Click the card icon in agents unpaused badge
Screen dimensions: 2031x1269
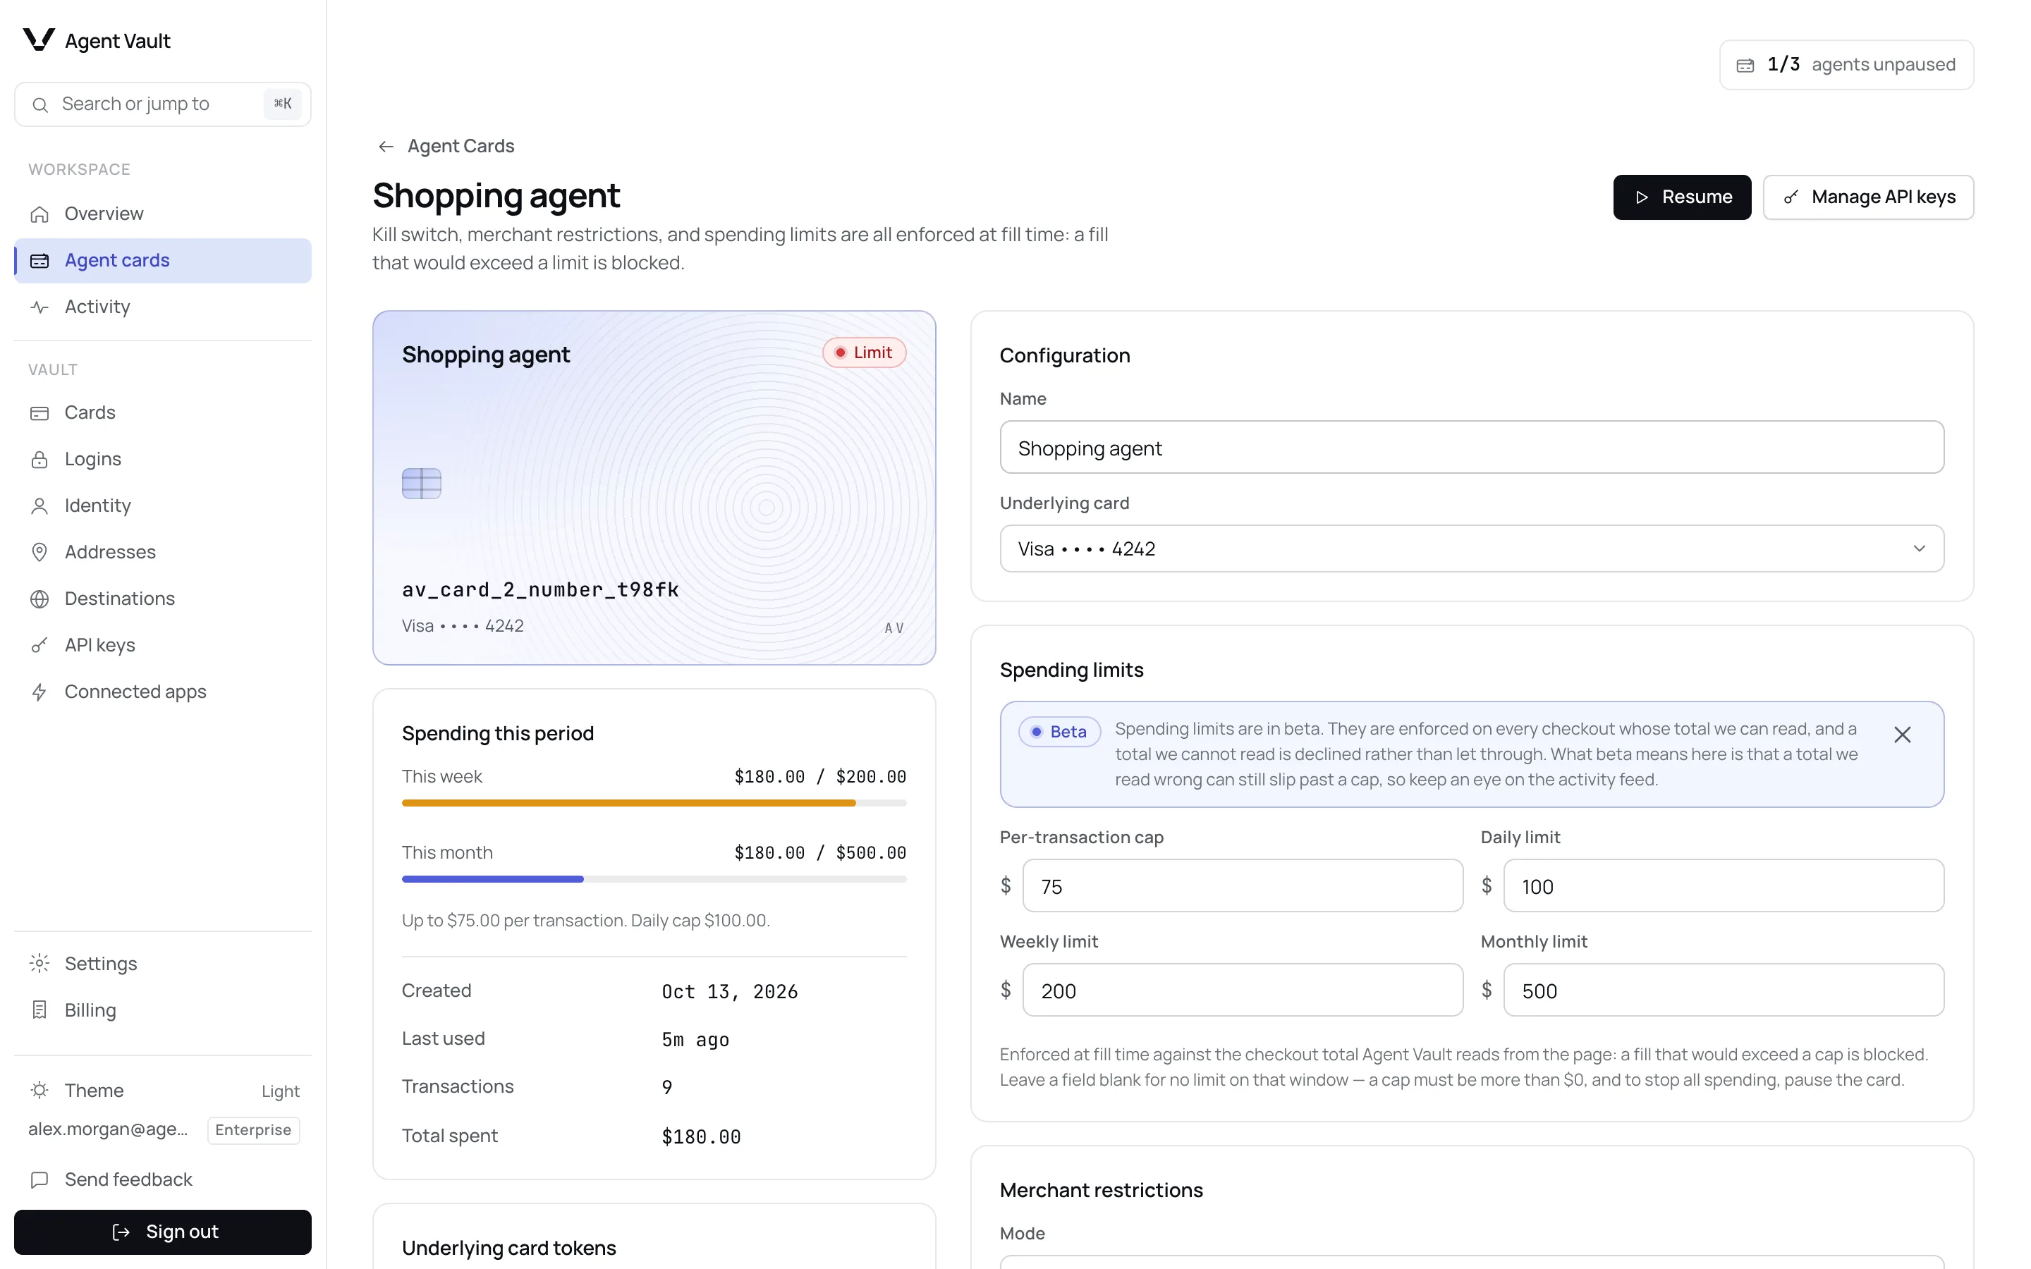point(1745,66)
